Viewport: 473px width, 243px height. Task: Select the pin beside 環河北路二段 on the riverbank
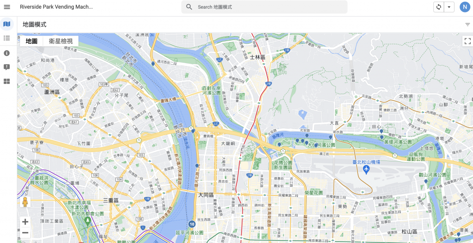197,166
